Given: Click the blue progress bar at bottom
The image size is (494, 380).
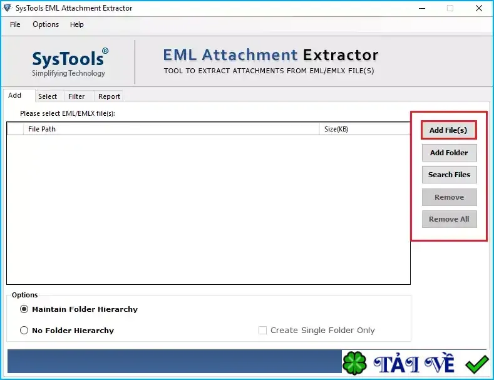Looking at the screenshot, I should [175, 361].
